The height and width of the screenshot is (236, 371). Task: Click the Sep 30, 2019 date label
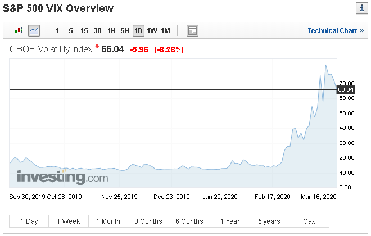pos(26,197)
